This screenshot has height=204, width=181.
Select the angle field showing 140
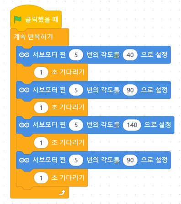pos(132,125)
